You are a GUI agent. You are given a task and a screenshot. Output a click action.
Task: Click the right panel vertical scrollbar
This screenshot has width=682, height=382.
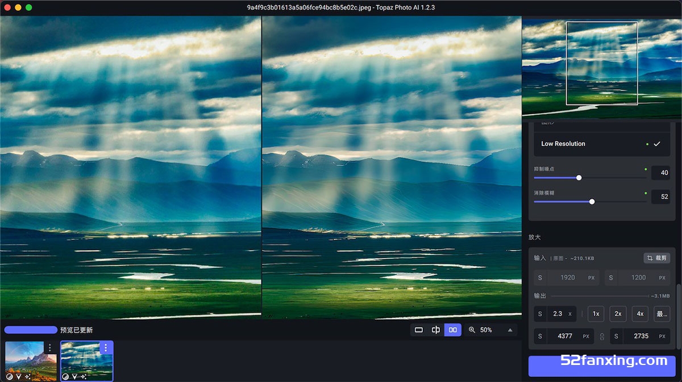coord(679,317)
